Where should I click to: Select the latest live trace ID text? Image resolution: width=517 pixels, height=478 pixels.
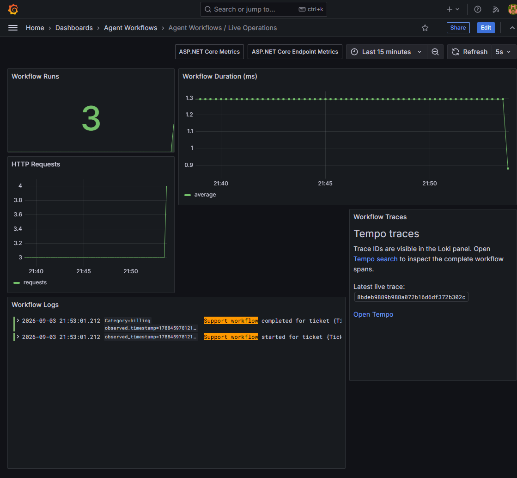point(411,297)
